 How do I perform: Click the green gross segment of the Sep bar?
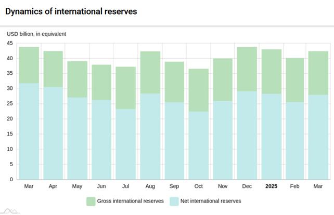[174, 82]
